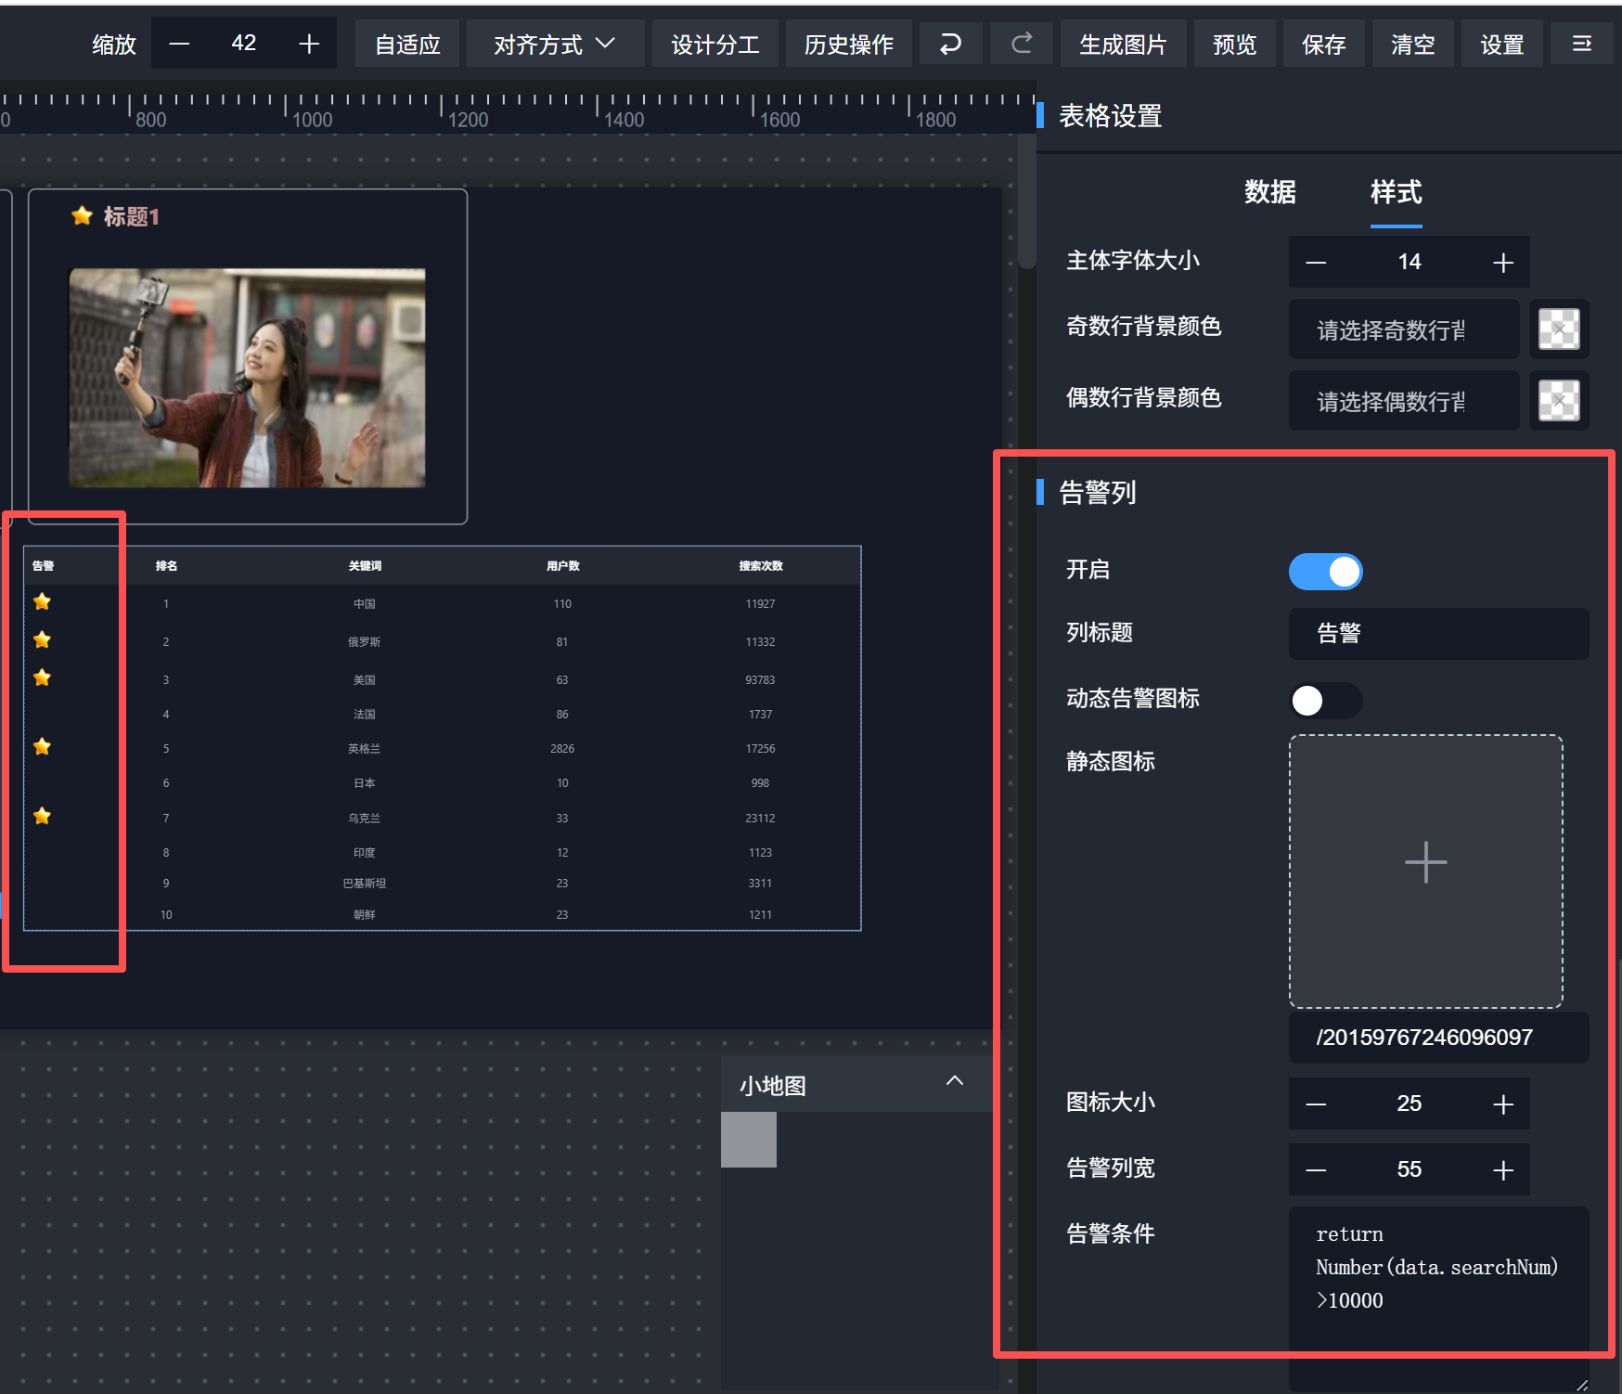Click the 奇数行背景颜色 input field
Viewport: 1622px width, 1394px height.
pyautogui.click(x=1404, y=329)
